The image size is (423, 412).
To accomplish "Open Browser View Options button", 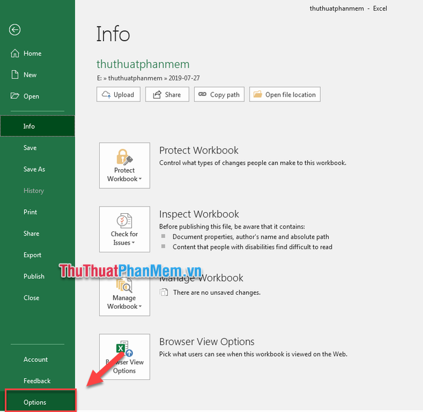I will (x=124, y=357).
